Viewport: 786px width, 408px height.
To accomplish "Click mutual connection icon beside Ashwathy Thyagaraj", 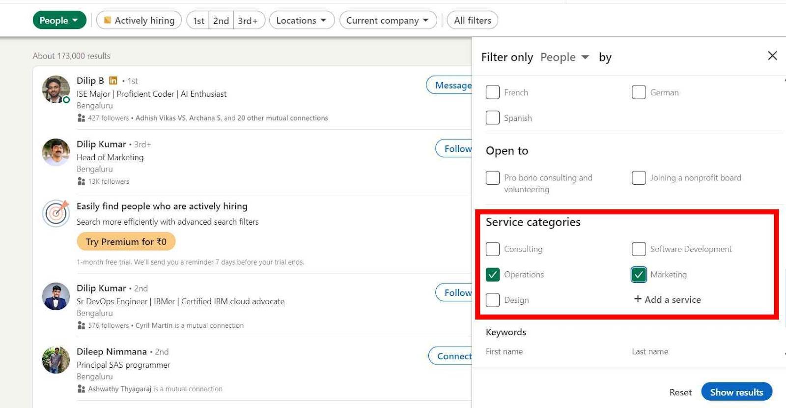I will pyautogui.click(x=81, y=389).
